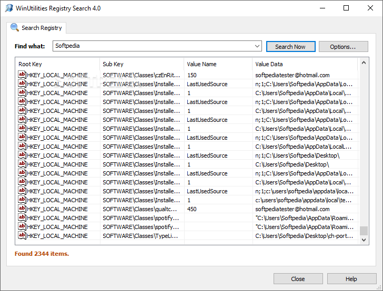Select the C:\Users\Softpedia\Desktop\ value data
The height and width of the screenshot is (291, 383).
pyautogui.click(x=292, y=164)
